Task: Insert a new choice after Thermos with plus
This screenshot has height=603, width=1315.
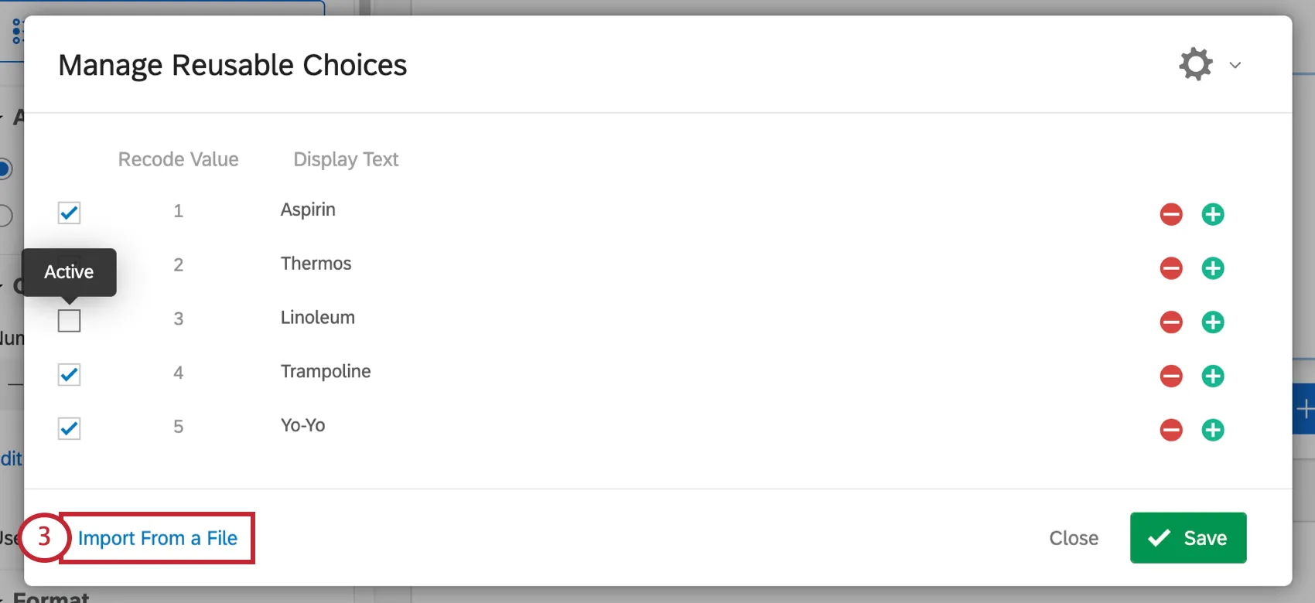Action: [1212, 268]
